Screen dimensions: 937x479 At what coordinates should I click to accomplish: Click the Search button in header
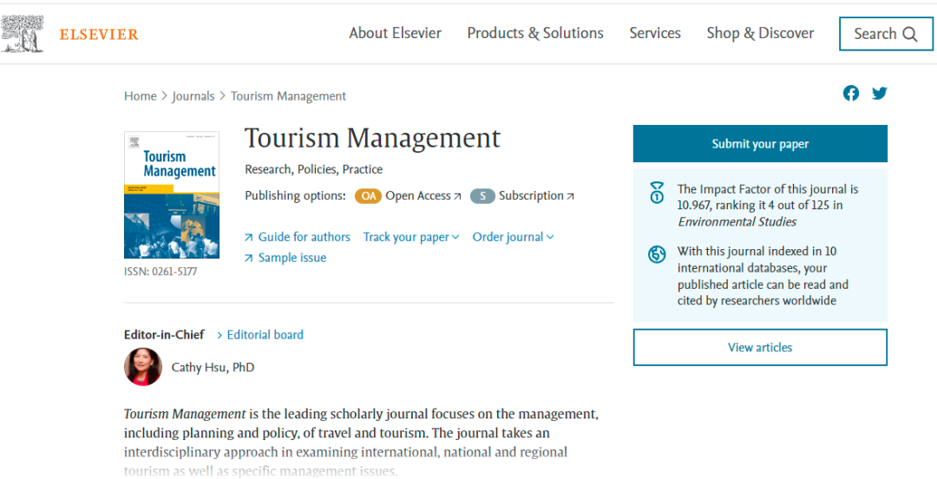885,34
